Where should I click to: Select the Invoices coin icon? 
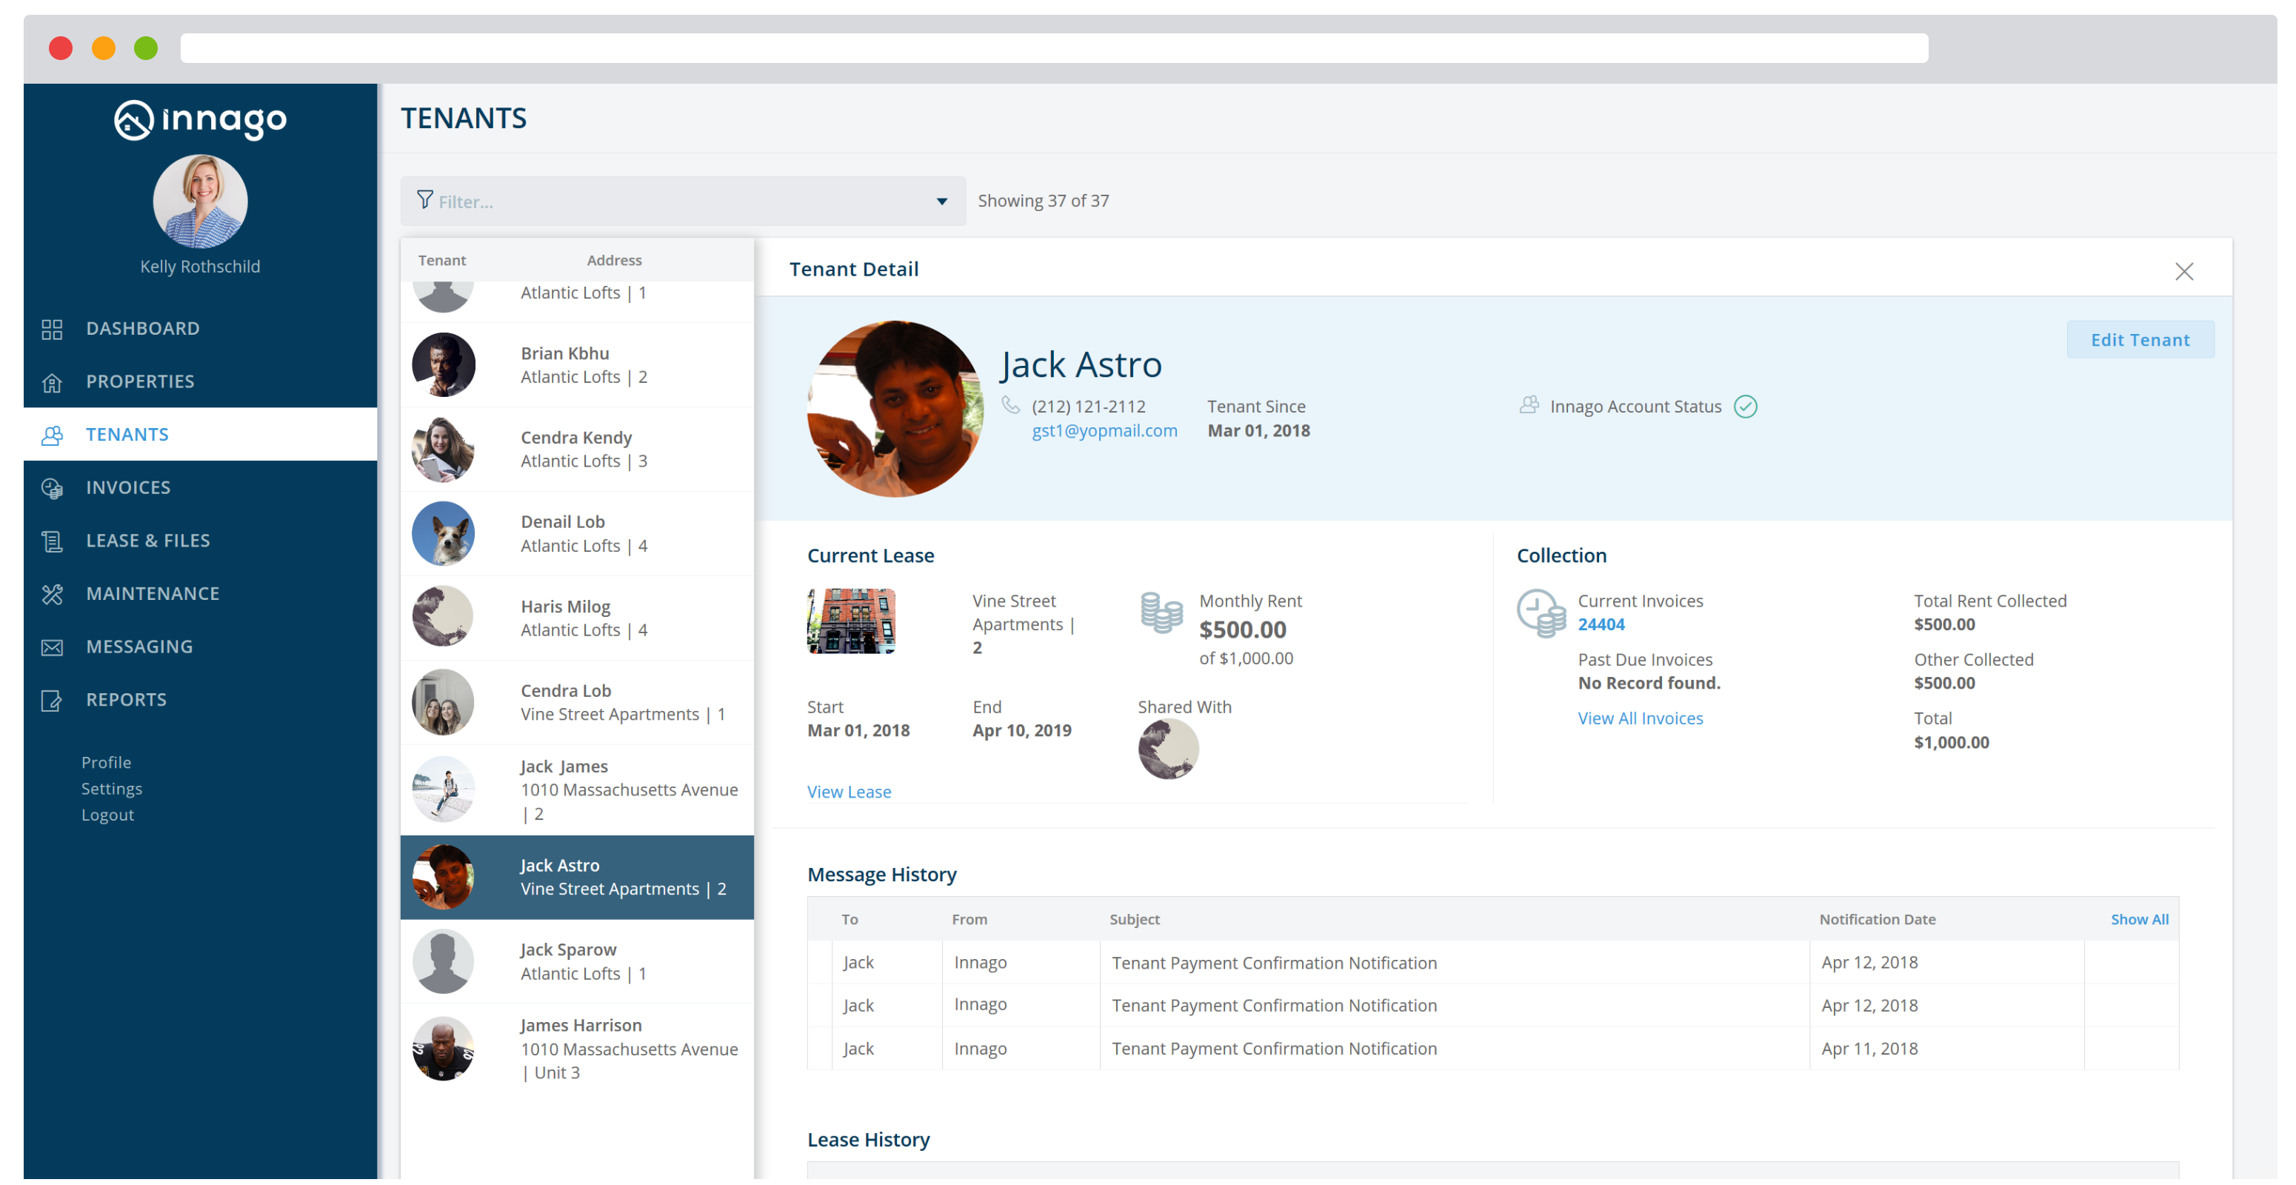pyautogui.click(x=52, y=487)
